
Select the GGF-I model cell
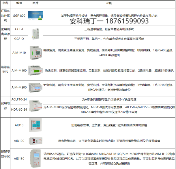(x=19, y=31)
